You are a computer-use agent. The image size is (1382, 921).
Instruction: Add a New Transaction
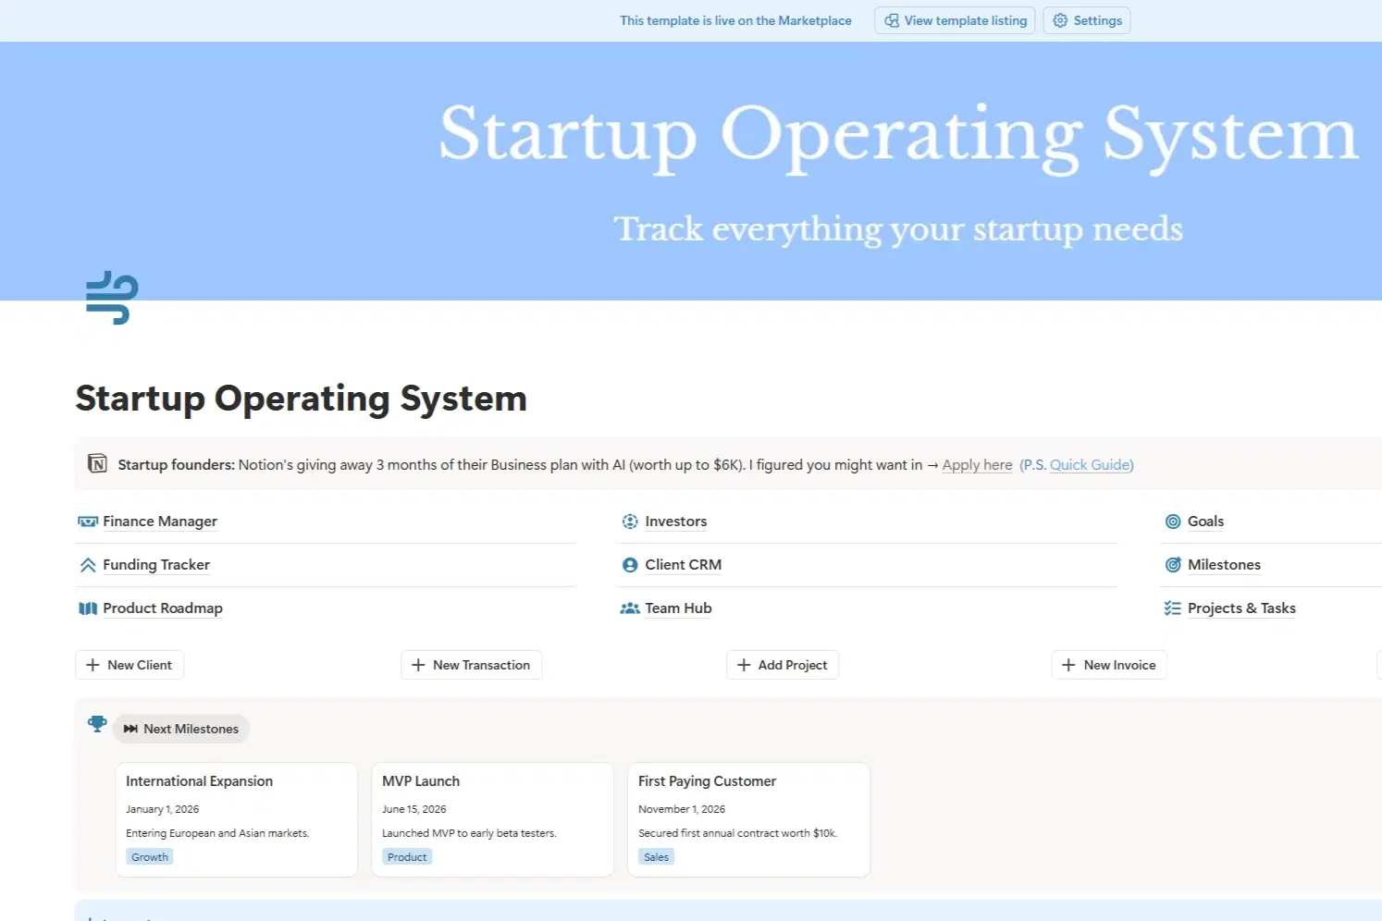tap(471, 665)
